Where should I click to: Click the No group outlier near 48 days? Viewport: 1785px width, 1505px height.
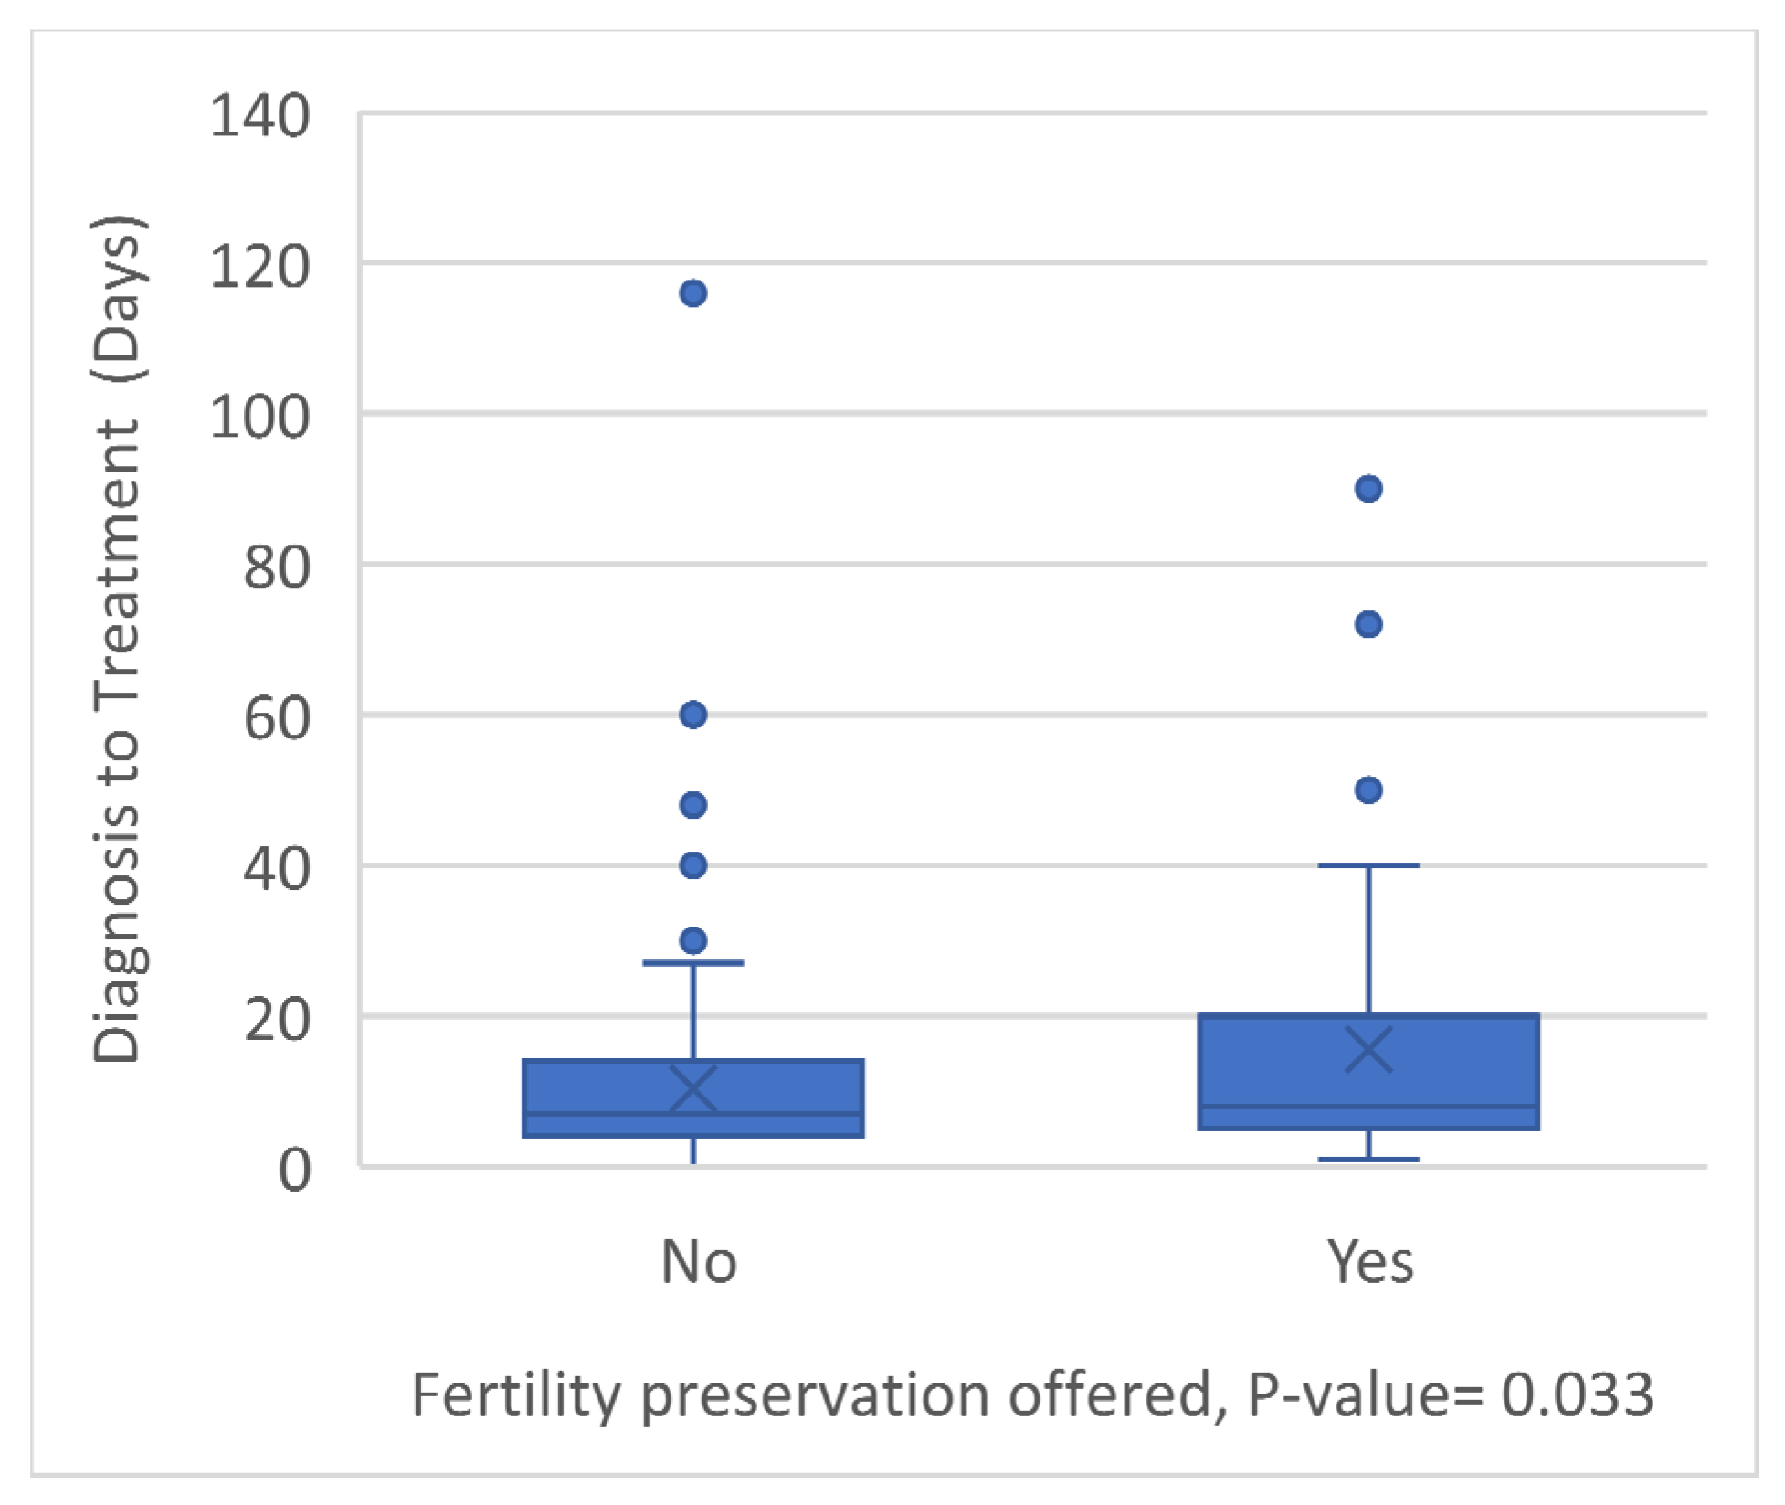[x=692, y=805]
